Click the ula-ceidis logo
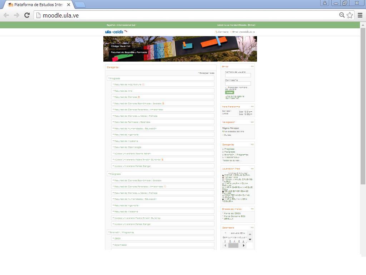366x275 pixels. click(x=116, y=32)
